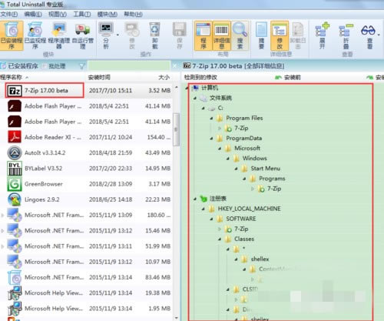Toggle the Program (程序) layout pane
This screenshot has height=321, width=384.
coord(204,35)
